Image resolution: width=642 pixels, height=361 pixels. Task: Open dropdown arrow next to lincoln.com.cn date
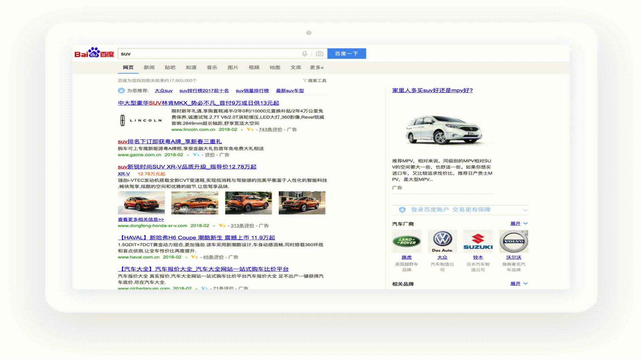click(x=242, y=130)
